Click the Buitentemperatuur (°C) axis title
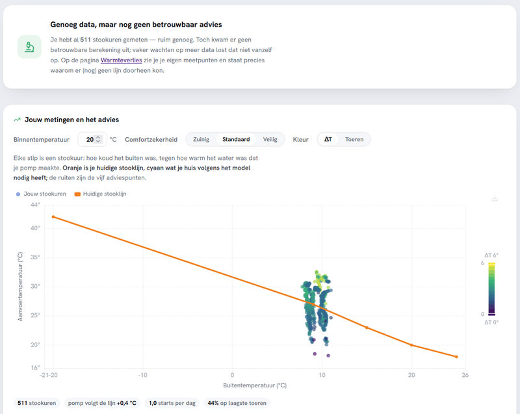 (x=255, y=385)
